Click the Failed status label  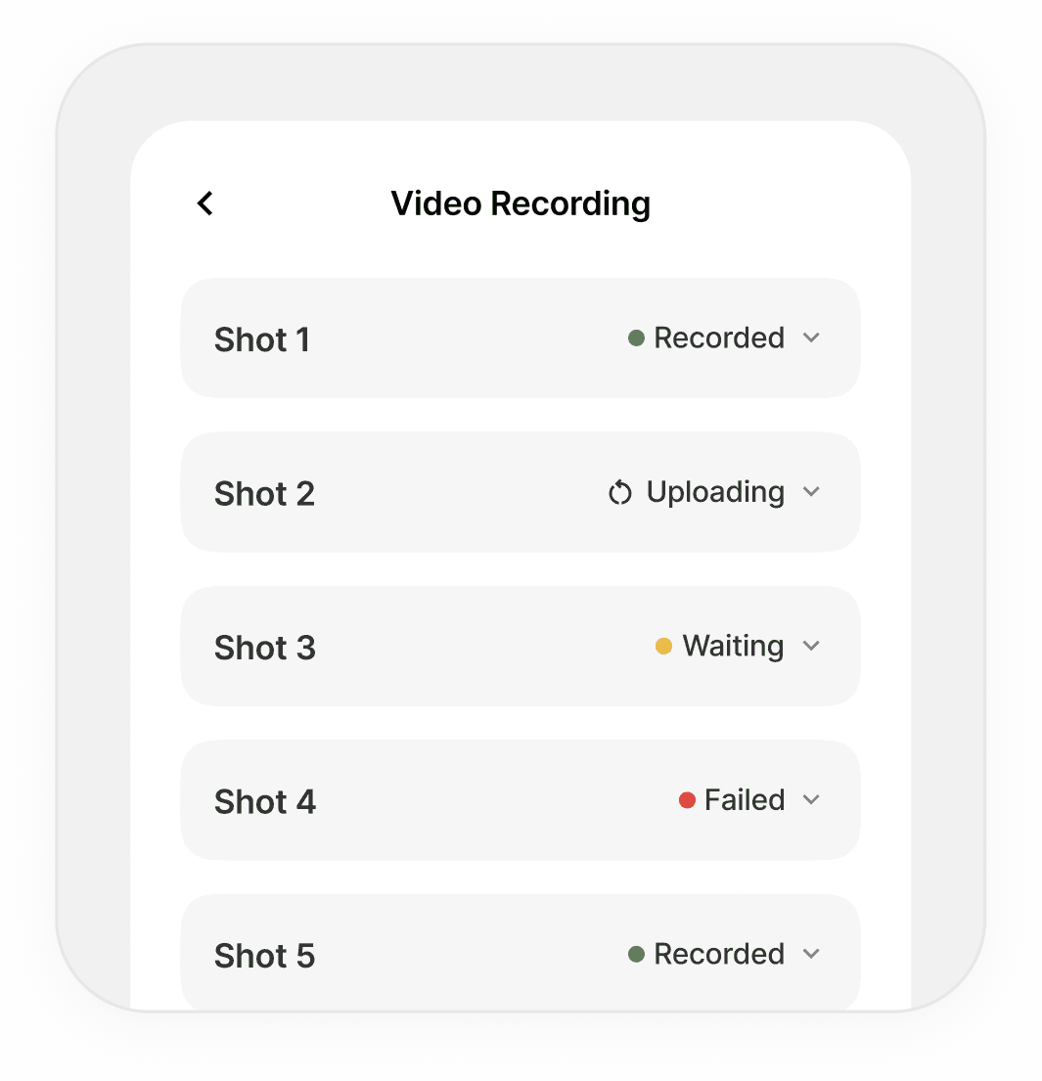coord(745,800)
